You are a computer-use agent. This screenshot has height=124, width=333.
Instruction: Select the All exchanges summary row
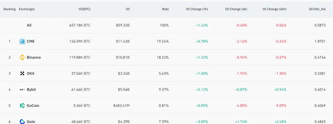point(29,25)
